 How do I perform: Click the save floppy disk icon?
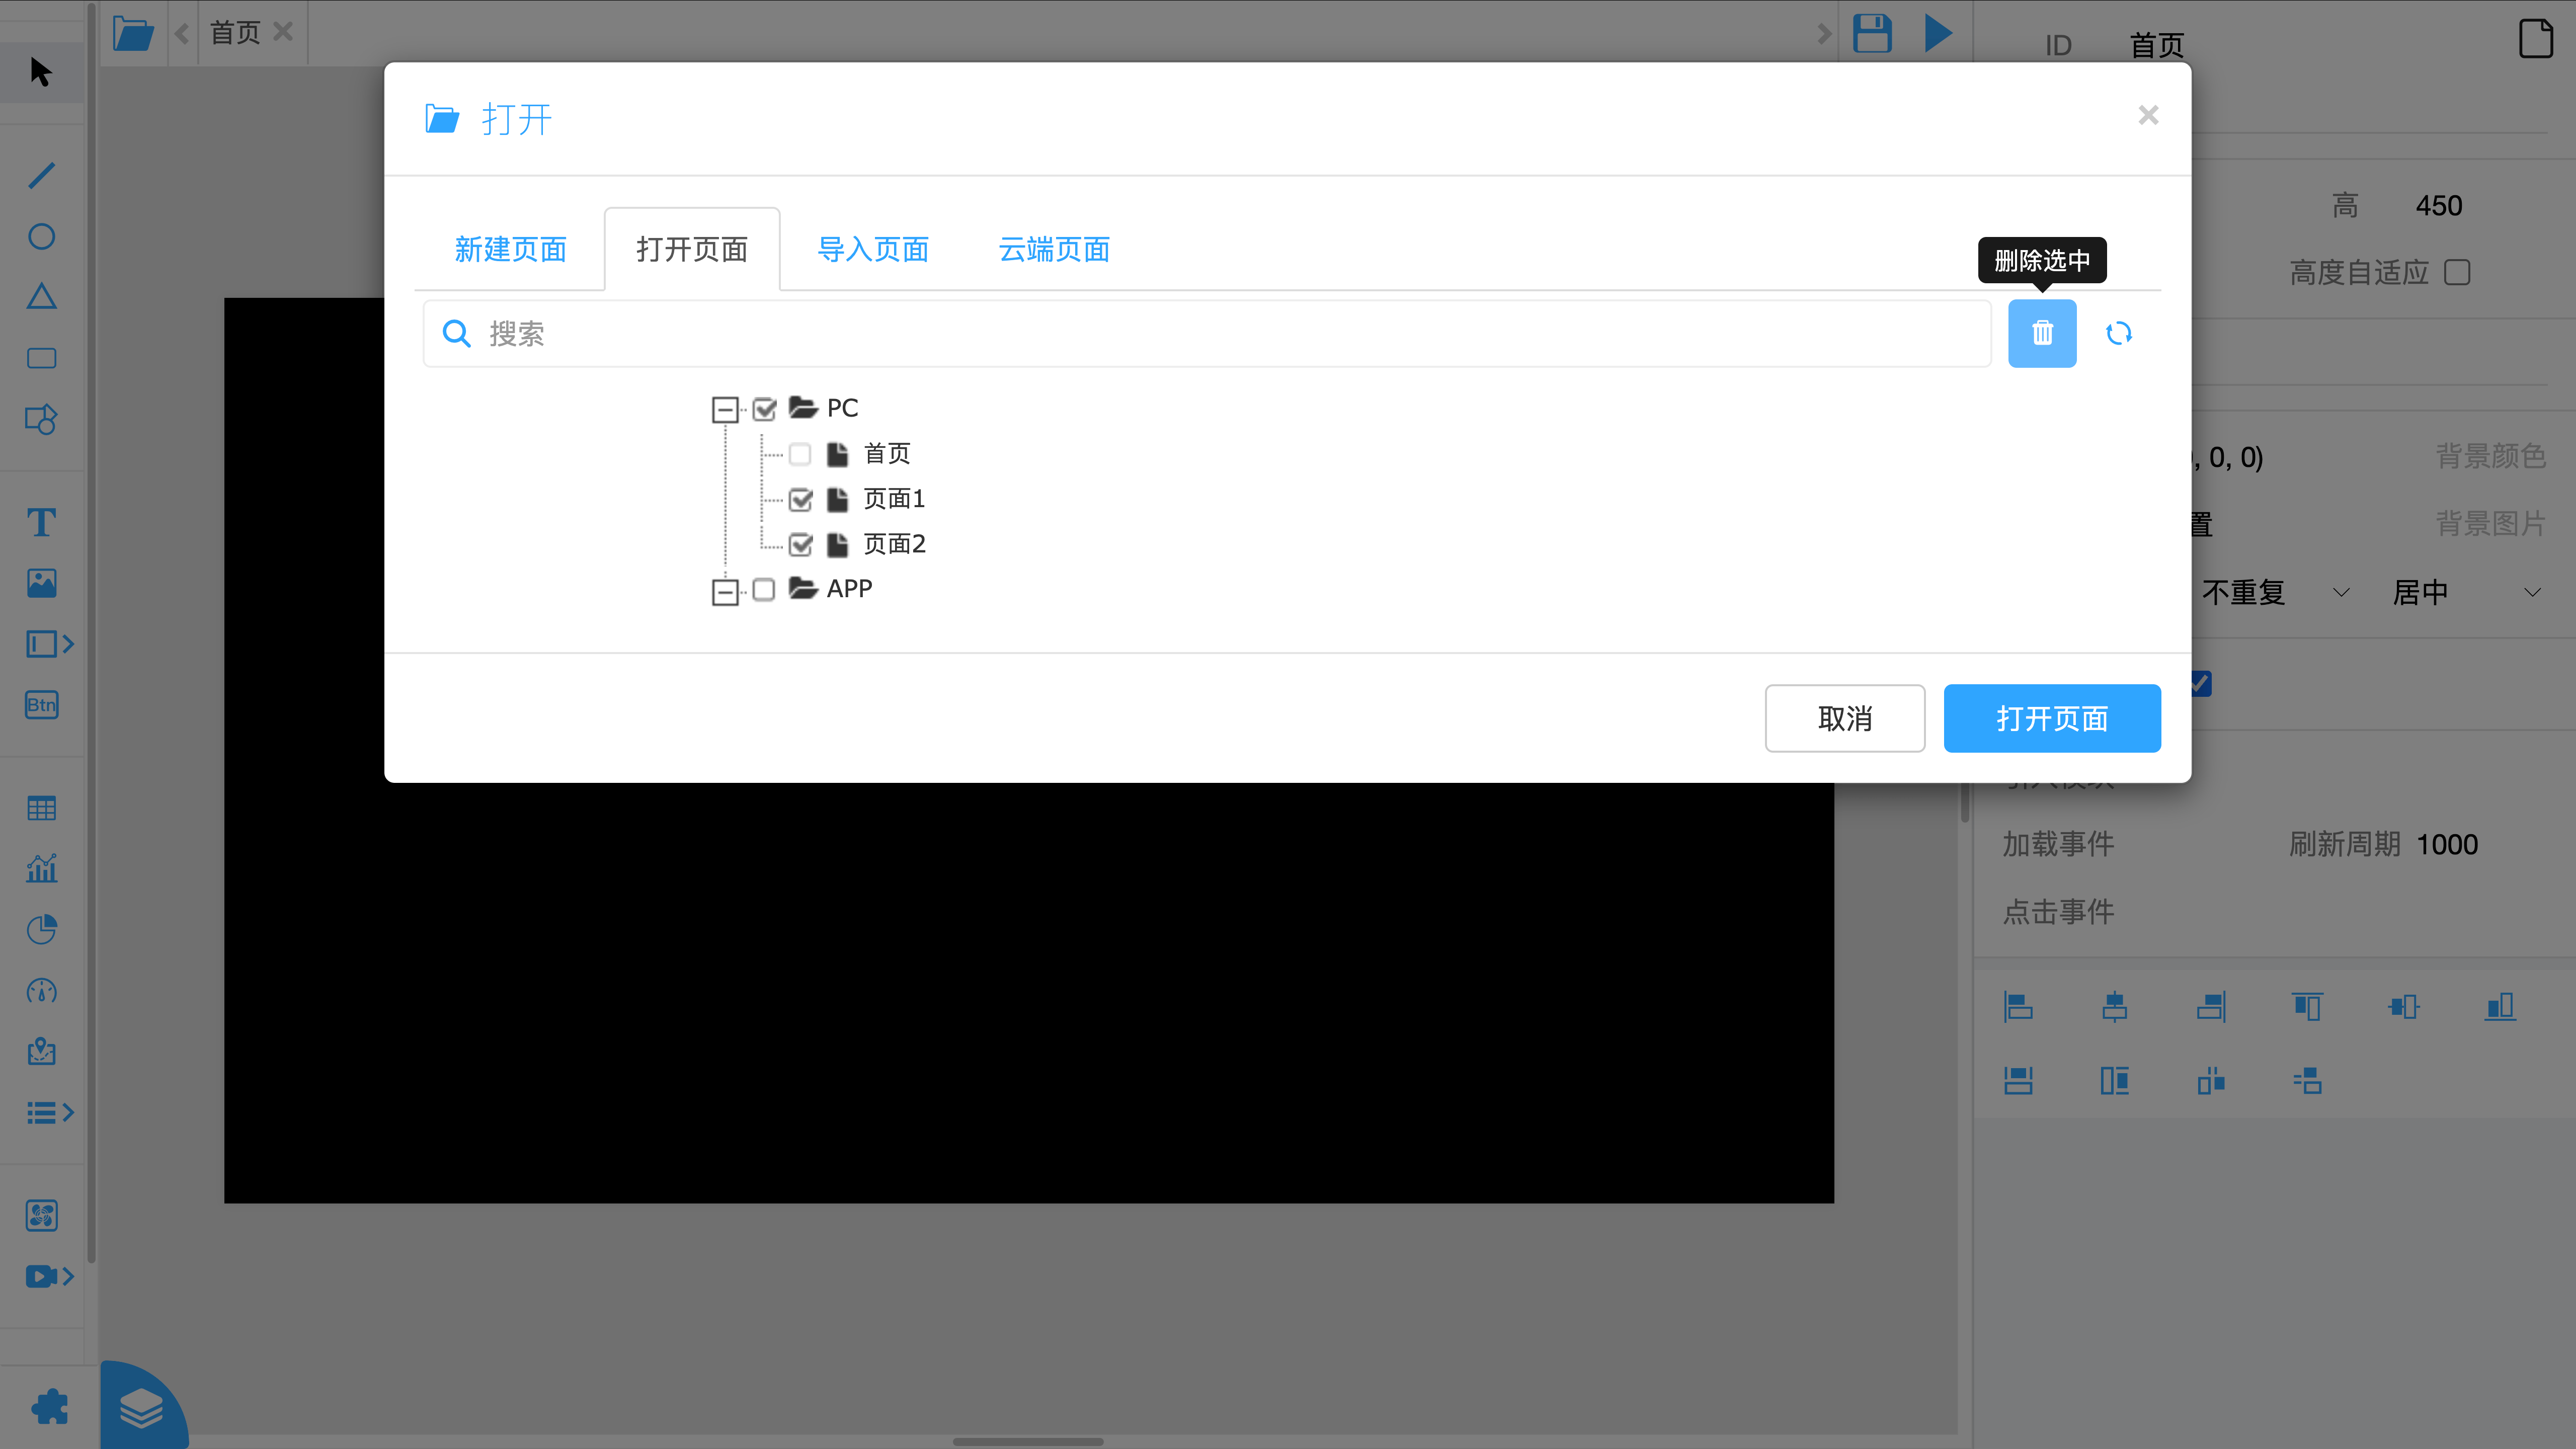1871,33
